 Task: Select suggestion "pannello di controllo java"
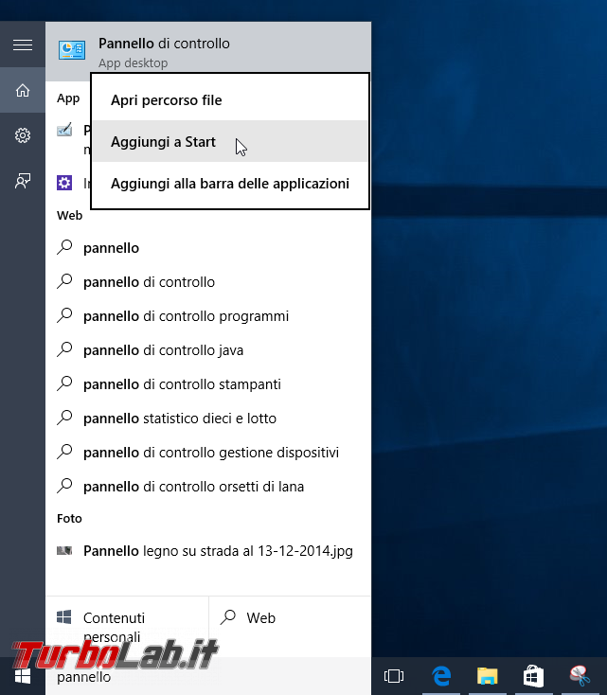(x=208, y=350)
